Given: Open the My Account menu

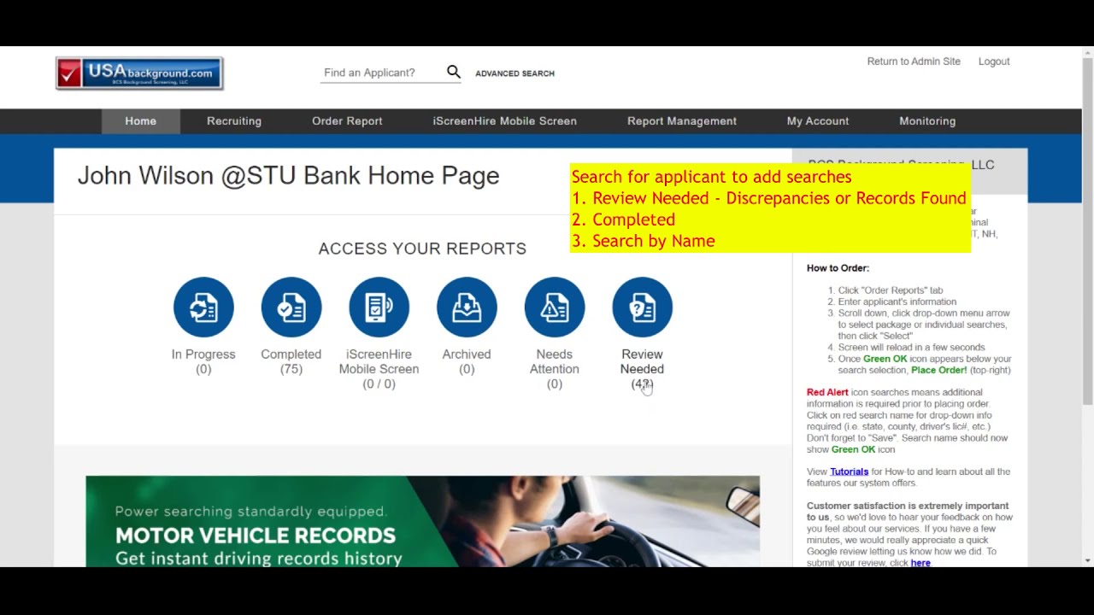Looking at the screenshot, I should click(818, 121).
